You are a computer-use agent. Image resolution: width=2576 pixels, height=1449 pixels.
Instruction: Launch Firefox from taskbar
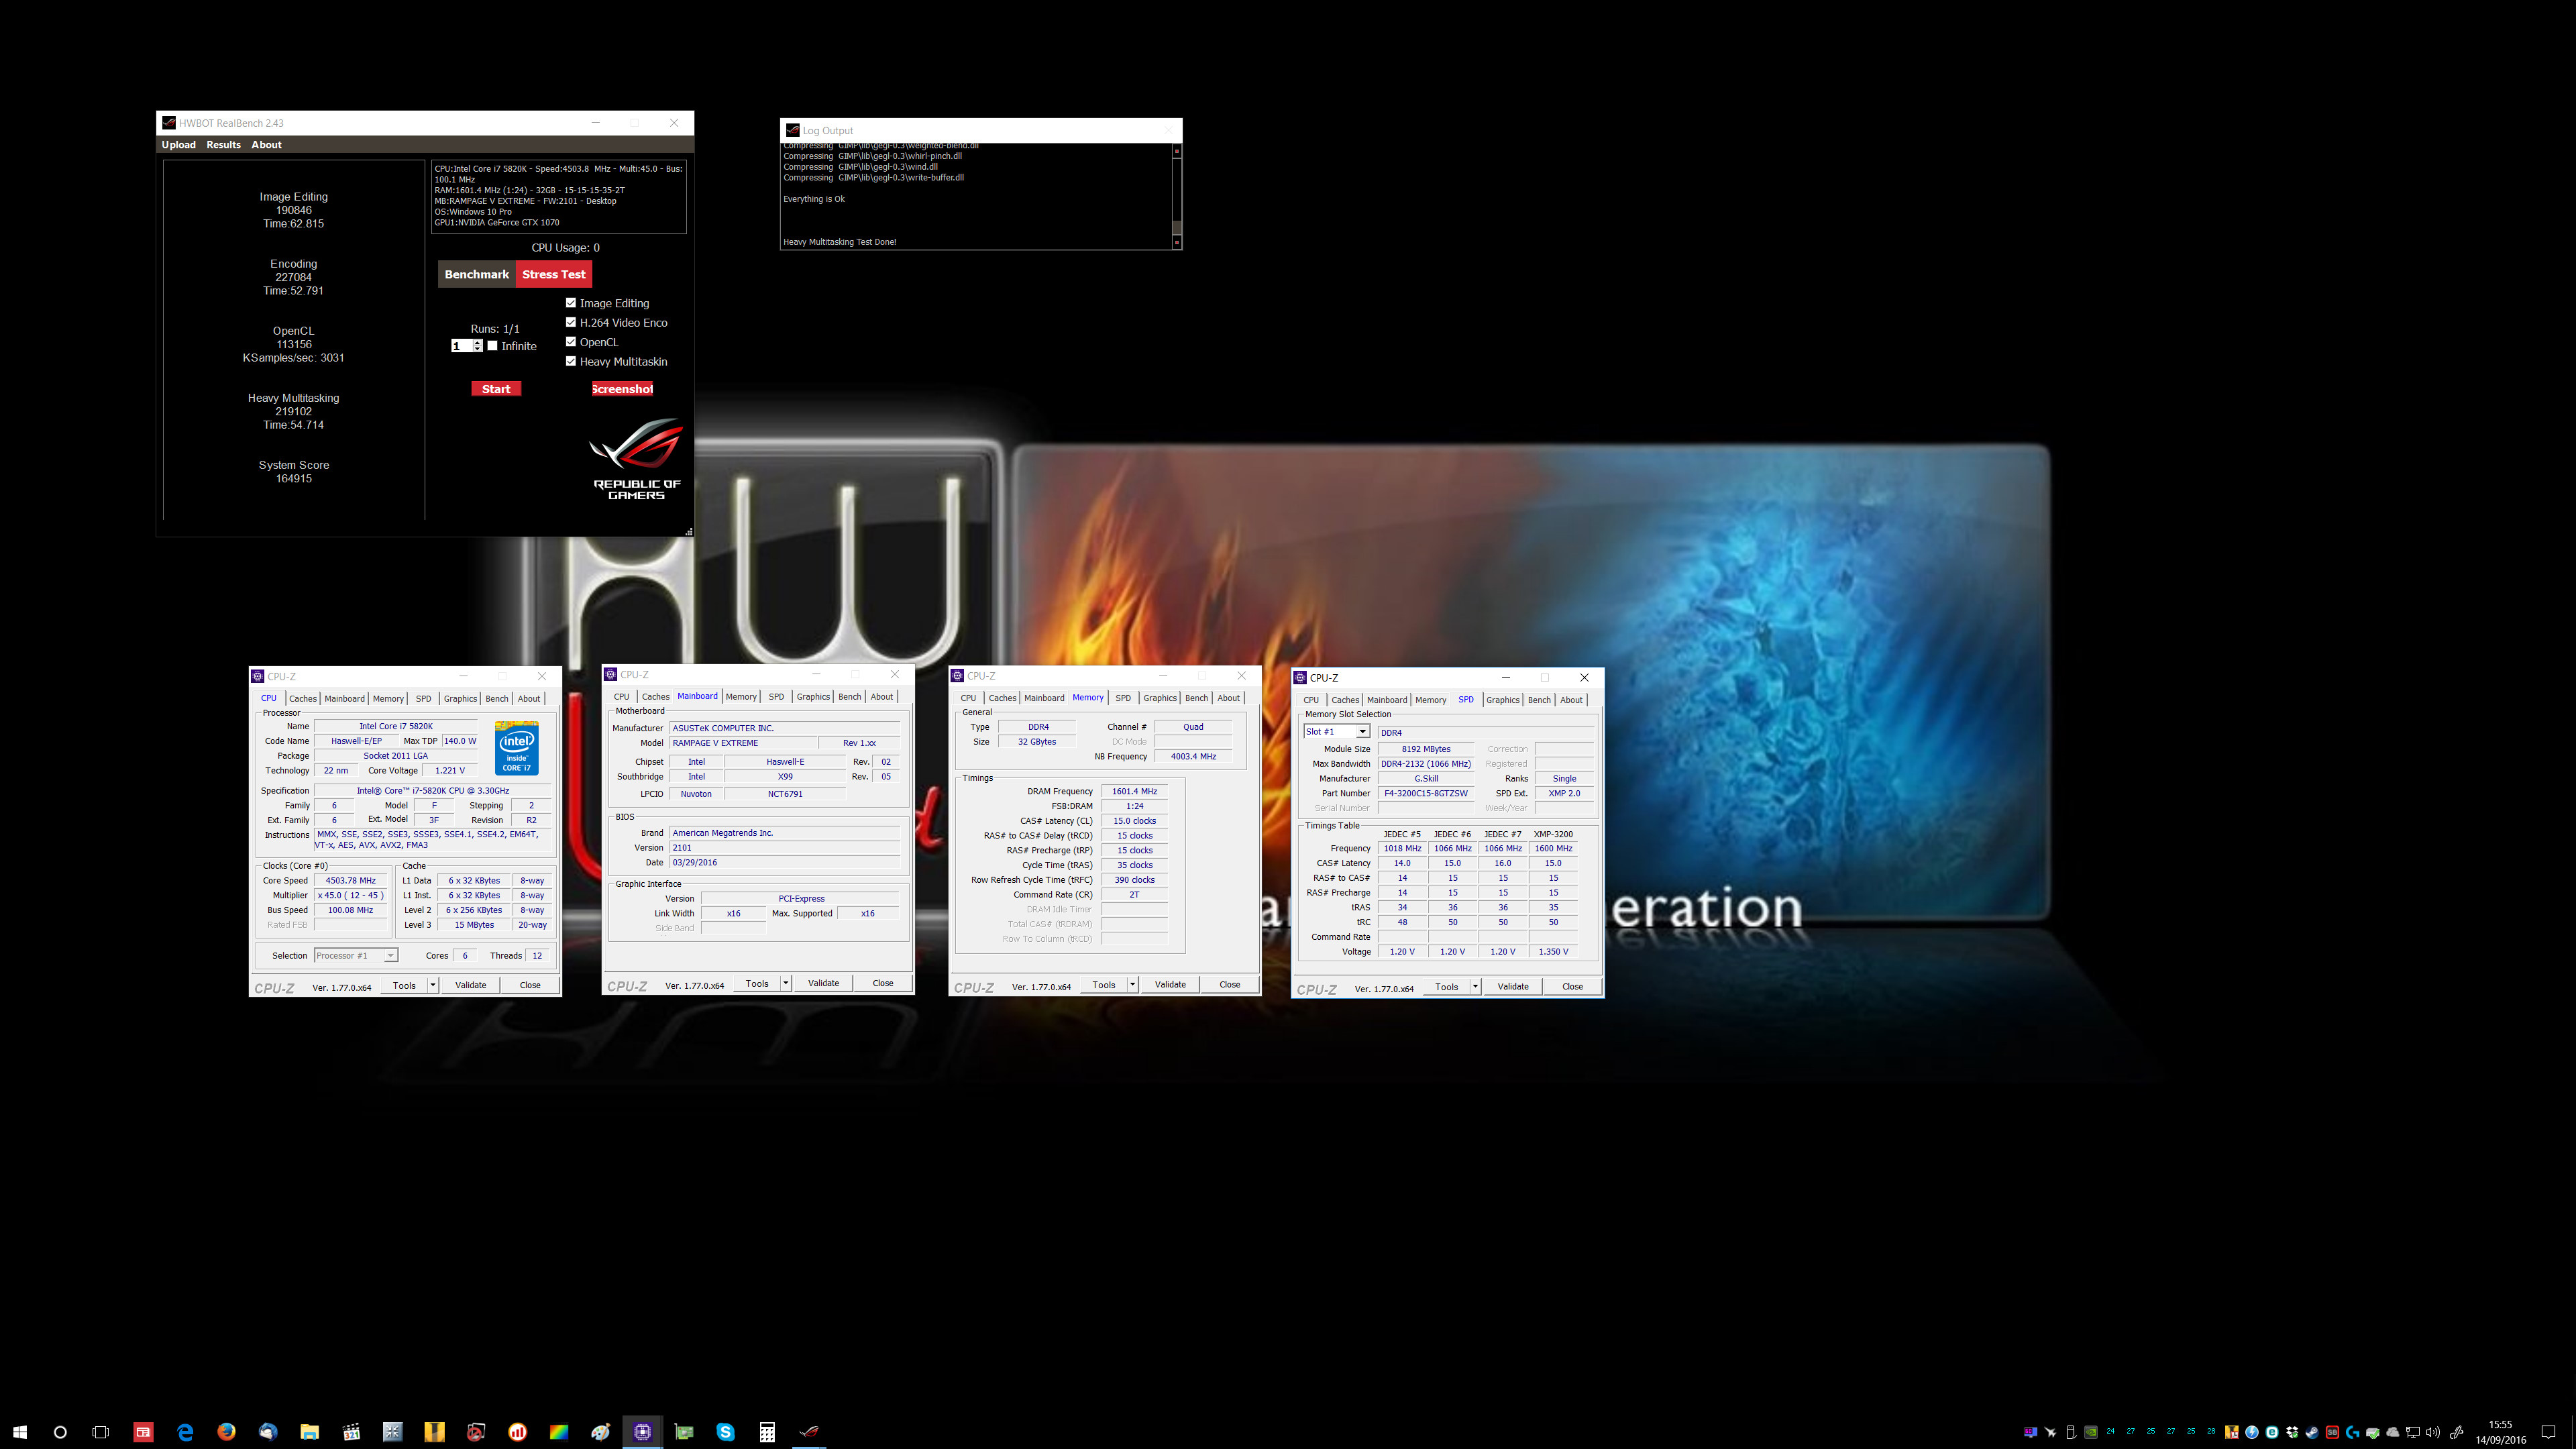[226, 1432]
